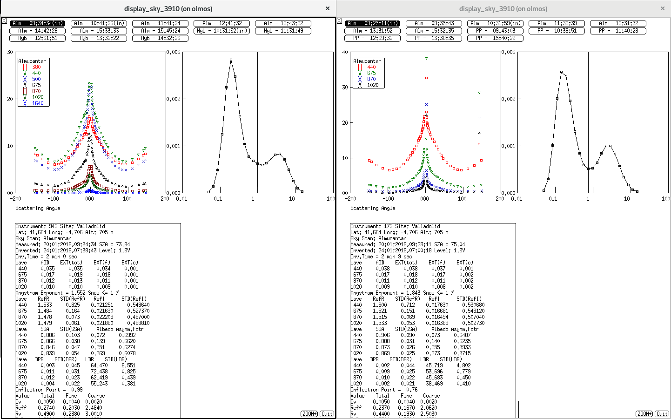Load the PP - 13:38:35 scan

(434, 38)
